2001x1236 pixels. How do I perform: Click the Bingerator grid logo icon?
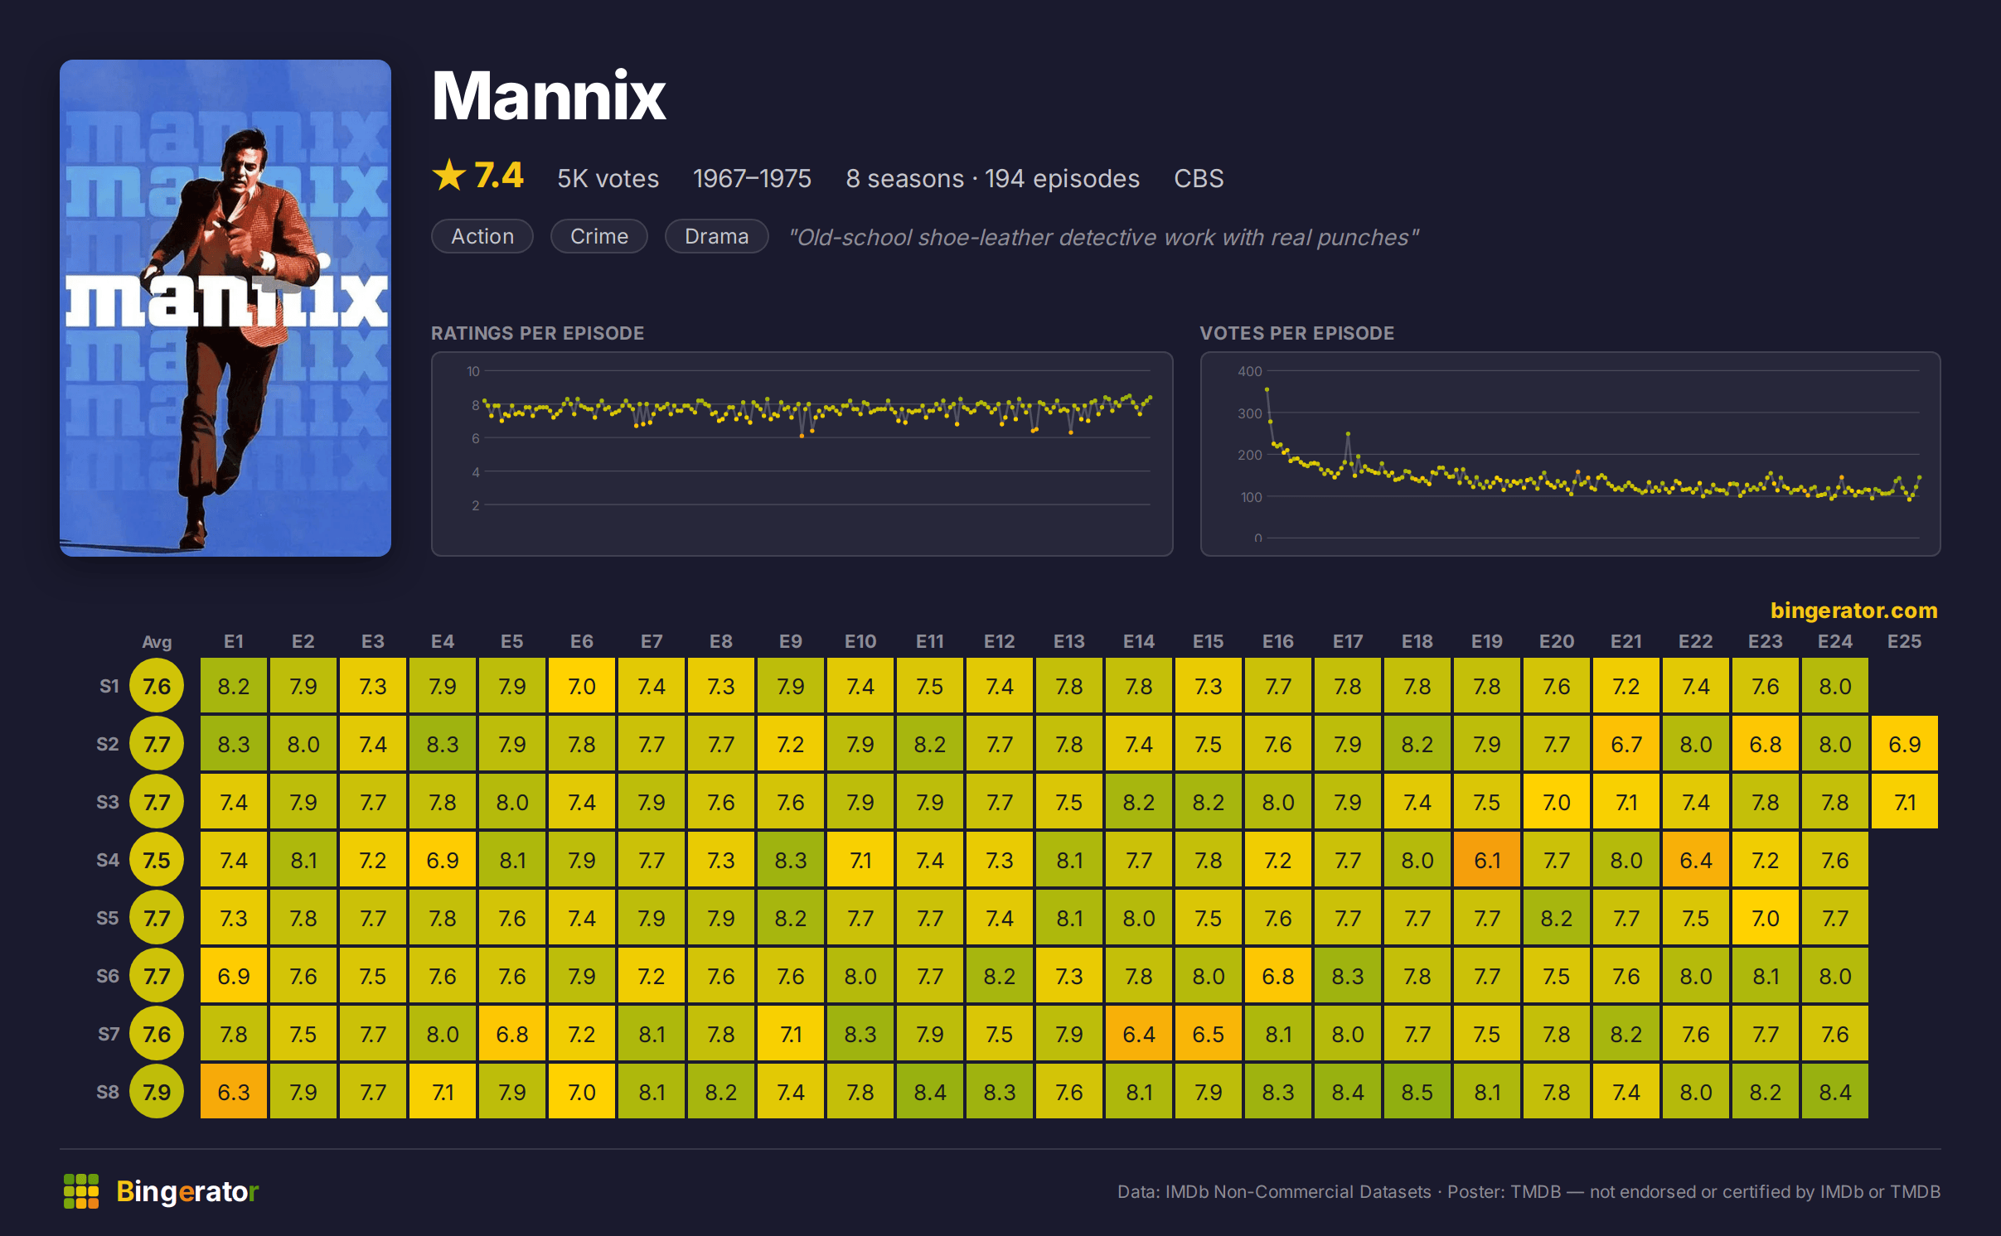[81, 1190]
